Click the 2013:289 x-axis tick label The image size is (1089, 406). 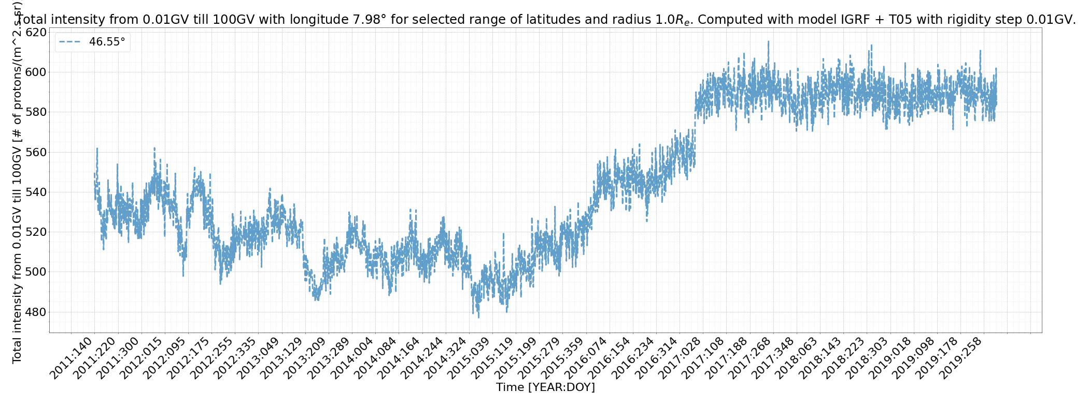click(329, 357)
